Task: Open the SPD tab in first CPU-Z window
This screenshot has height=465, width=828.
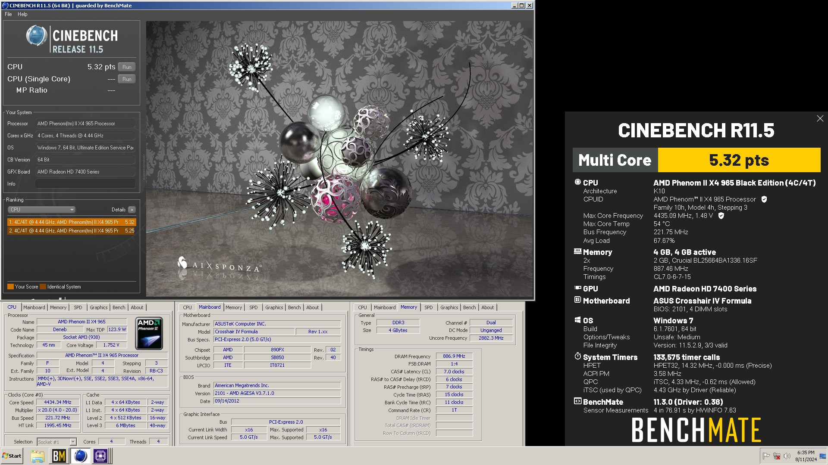Action: click(78, 307)
